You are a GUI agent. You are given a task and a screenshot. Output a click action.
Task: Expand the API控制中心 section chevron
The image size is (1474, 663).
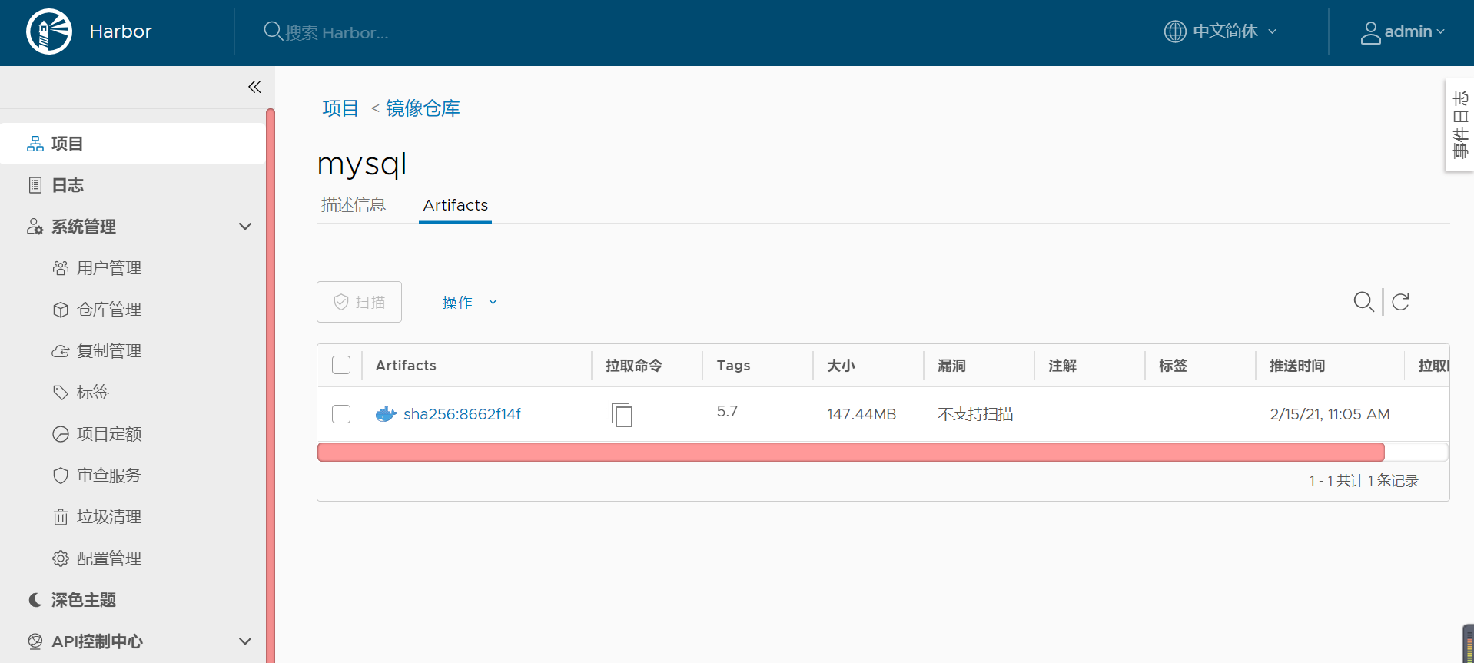pyautogui.click(x=245, y=641)
